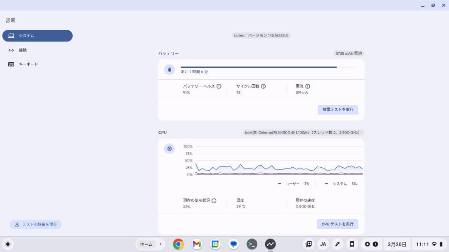Run the 放電テストを実行 battery test

click(x=338, y=109)
